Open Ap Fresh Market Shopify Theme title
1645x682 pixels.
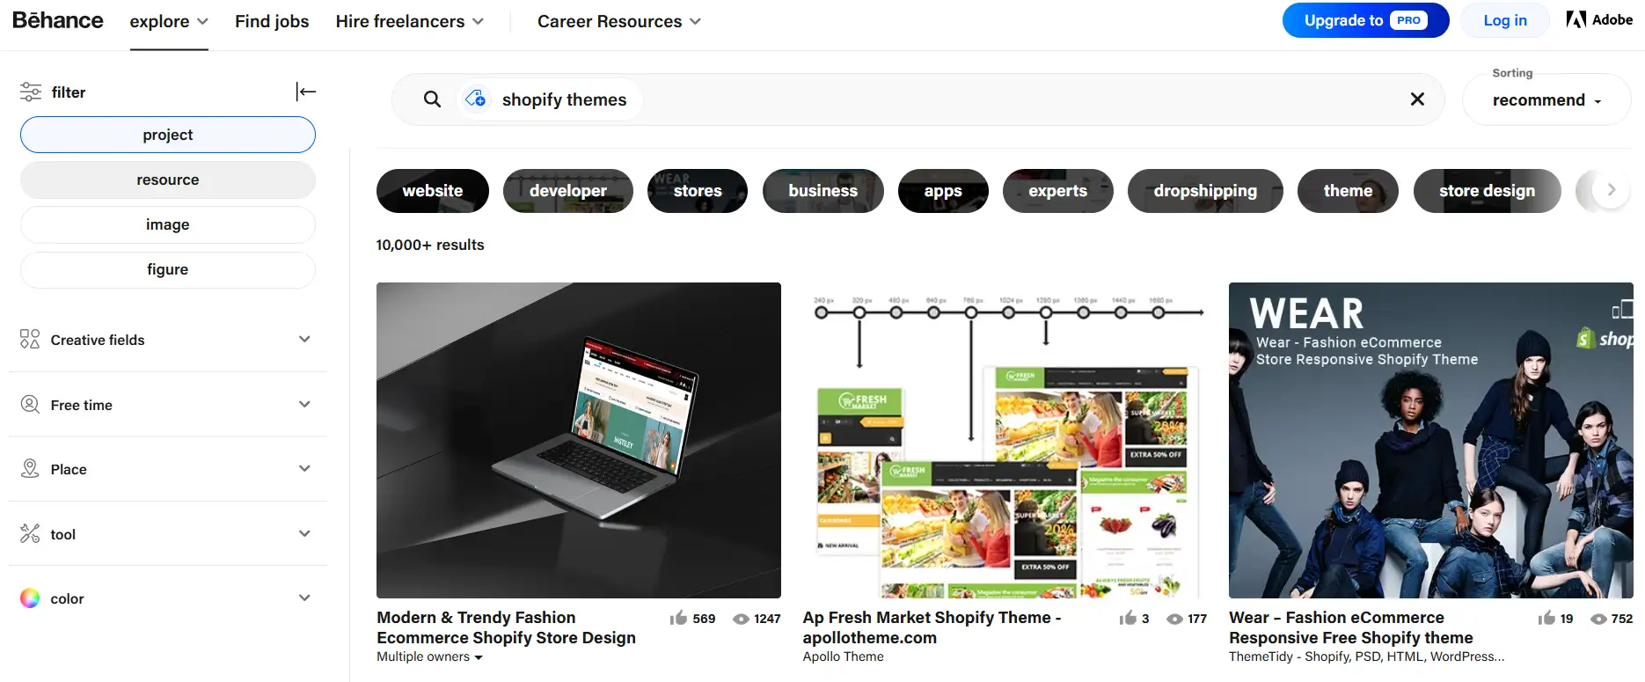(x=932, y=627)
